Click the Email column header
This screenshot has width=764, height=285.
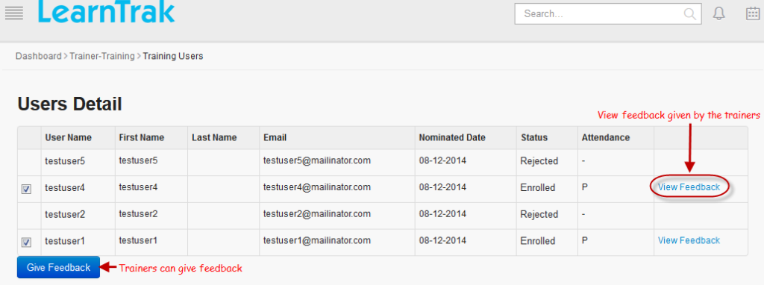pyautogui.click(x=275, y=137)
